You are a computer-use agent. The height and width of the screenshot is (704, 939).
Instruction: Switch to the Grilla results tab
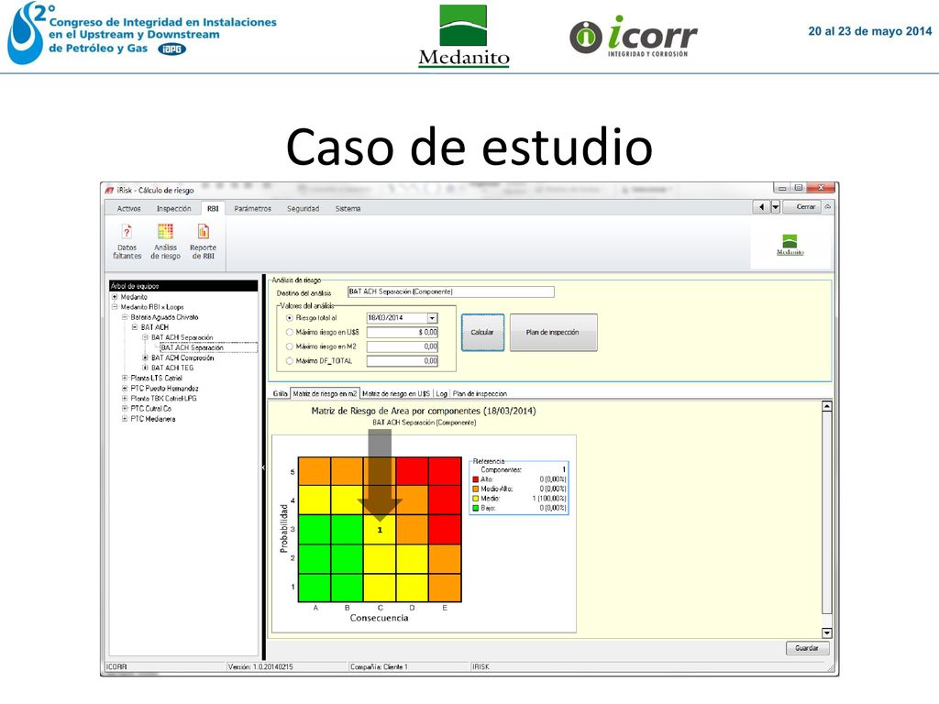point(281,394)
